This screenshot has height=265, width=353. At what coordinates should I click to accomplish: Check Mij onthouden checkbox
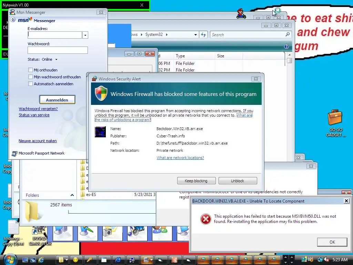click(30, 70)
